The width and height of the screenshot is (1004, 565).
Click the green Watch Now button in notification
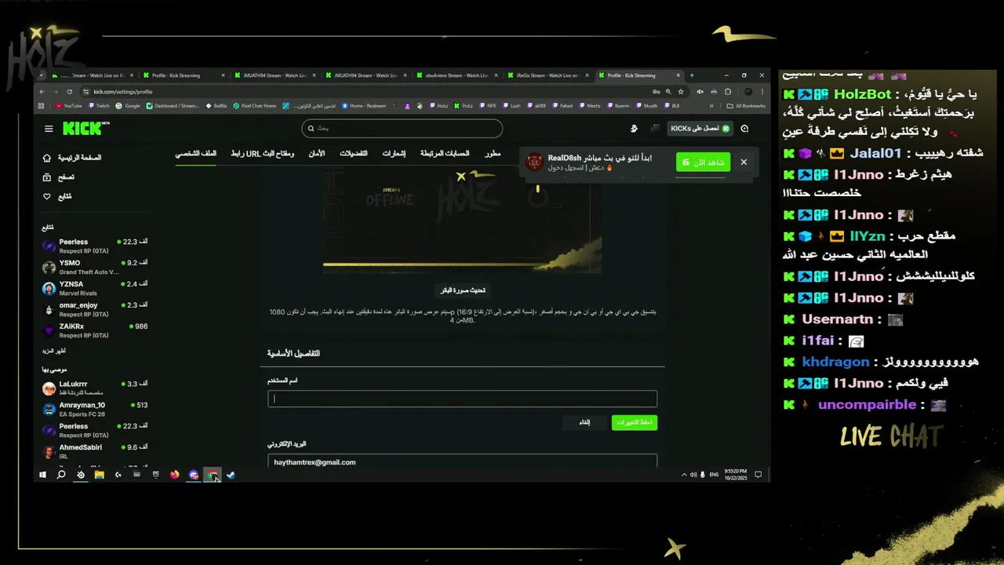(x=703, y=162)
